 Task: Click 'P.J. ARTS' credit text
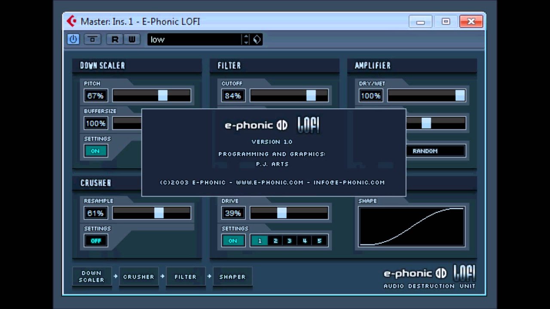click(x=272, y=164)
